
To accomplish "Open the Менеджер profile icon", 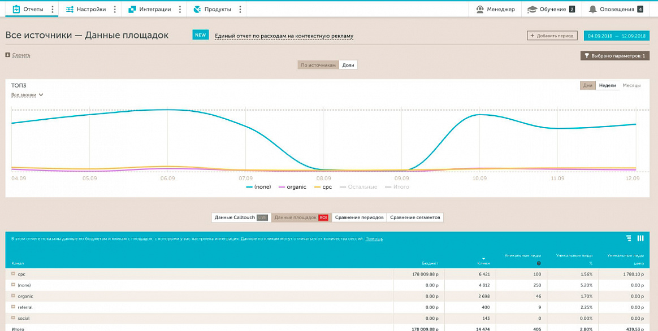I will coord(480,9).
